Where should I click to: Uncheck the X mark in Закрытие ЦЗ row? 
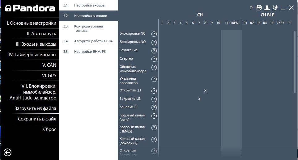199,99
